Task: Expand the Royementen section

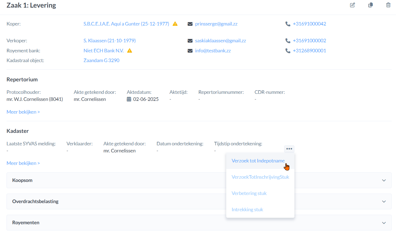Action: (x=384, y=223)
